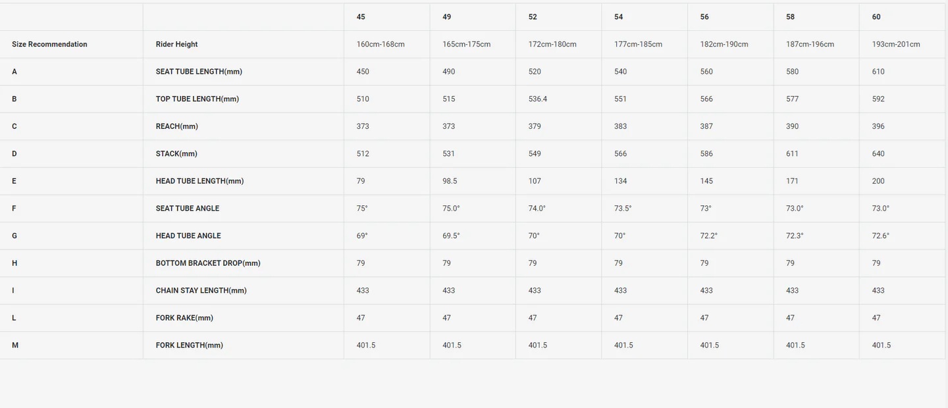Click the Rider Height row label
Image resolution: width=948 pixels, height=408 pixels.
176,45
